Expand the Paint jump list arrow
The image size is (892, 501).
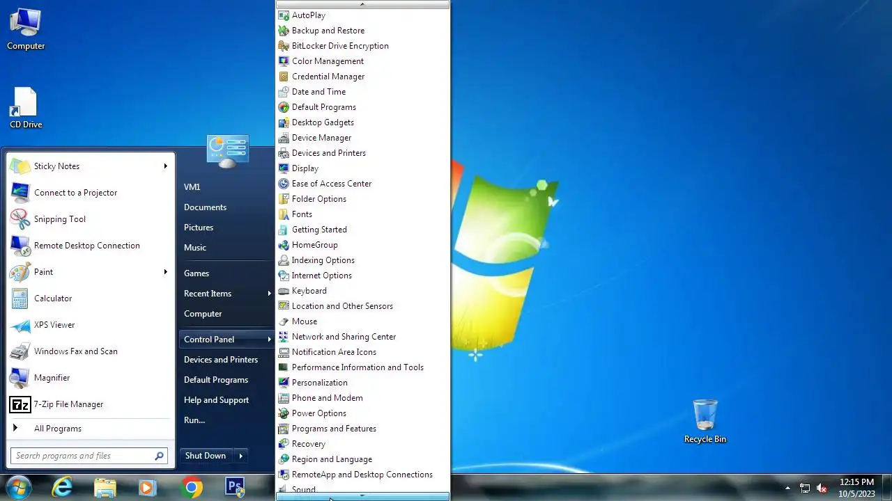click(x=166, y=272)
